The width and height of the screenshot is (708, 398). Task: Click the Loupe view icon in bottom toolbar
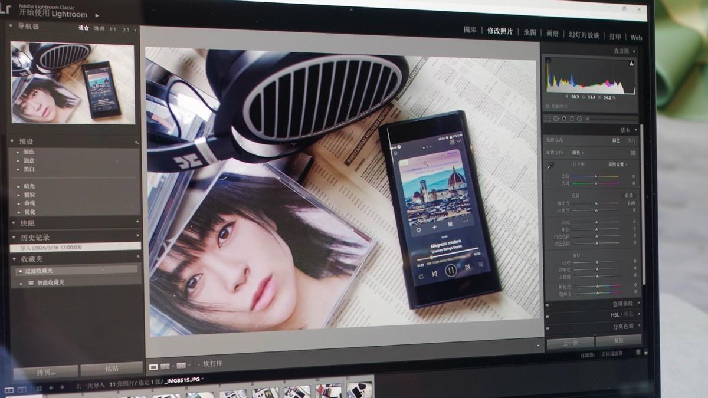pos(154,364)
